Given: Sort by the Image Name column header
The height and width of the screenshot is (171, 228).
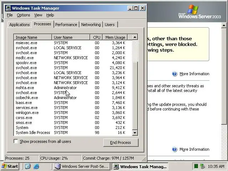Looking at the screenshot, I should (x=33, y=37).
